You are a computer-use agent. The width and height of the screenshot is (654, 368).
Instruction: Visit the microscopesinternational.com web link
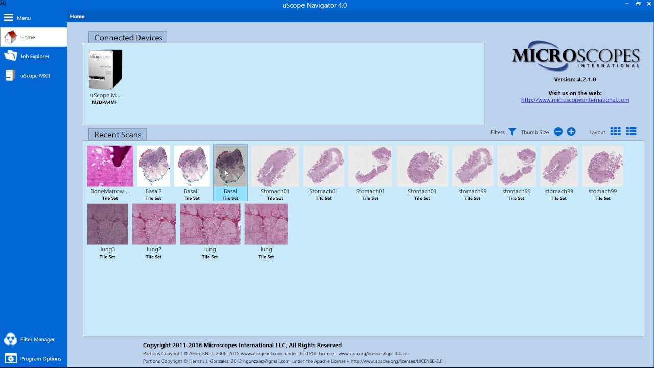coord(575,100)
